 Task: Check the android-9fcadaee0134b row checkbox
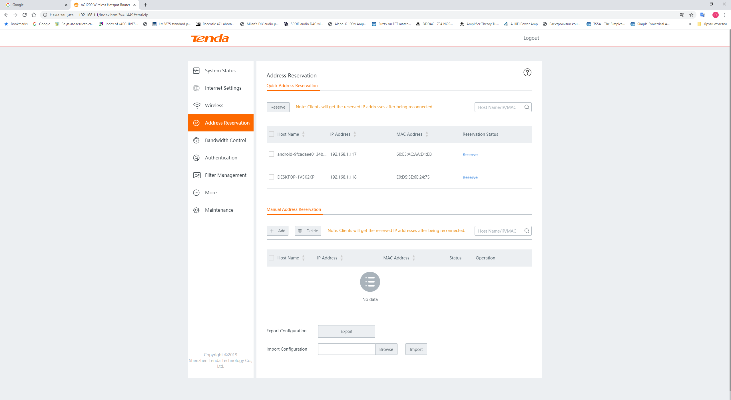(x=271, y=154)
